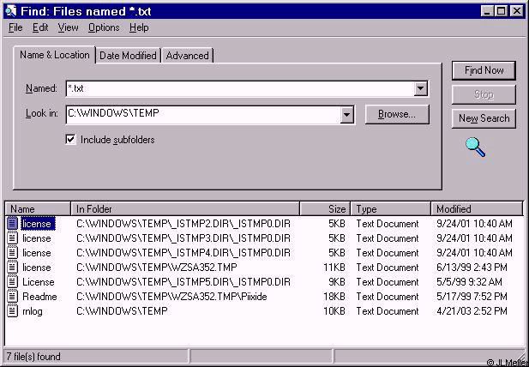Click the 6/13/99 2:43 PM modified date
529x367 pixels.
[472, 268]
